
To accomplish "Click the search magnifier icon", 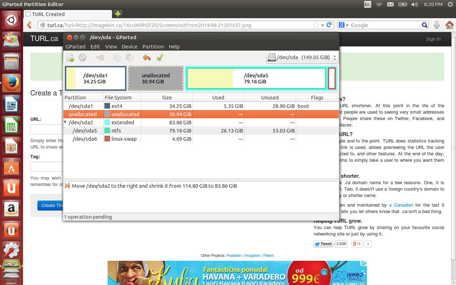I will point(425,25).
